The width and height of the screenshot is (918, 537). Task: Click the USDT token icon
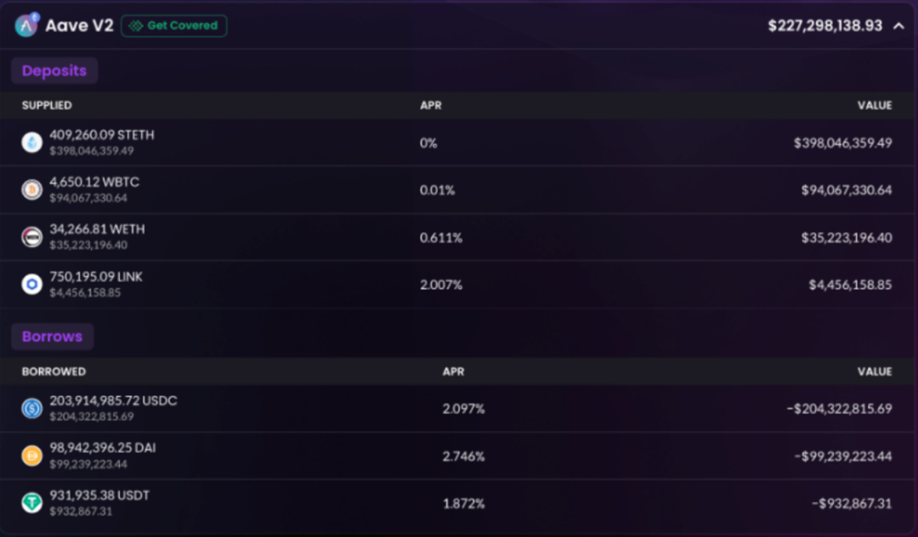click(32, 503)
